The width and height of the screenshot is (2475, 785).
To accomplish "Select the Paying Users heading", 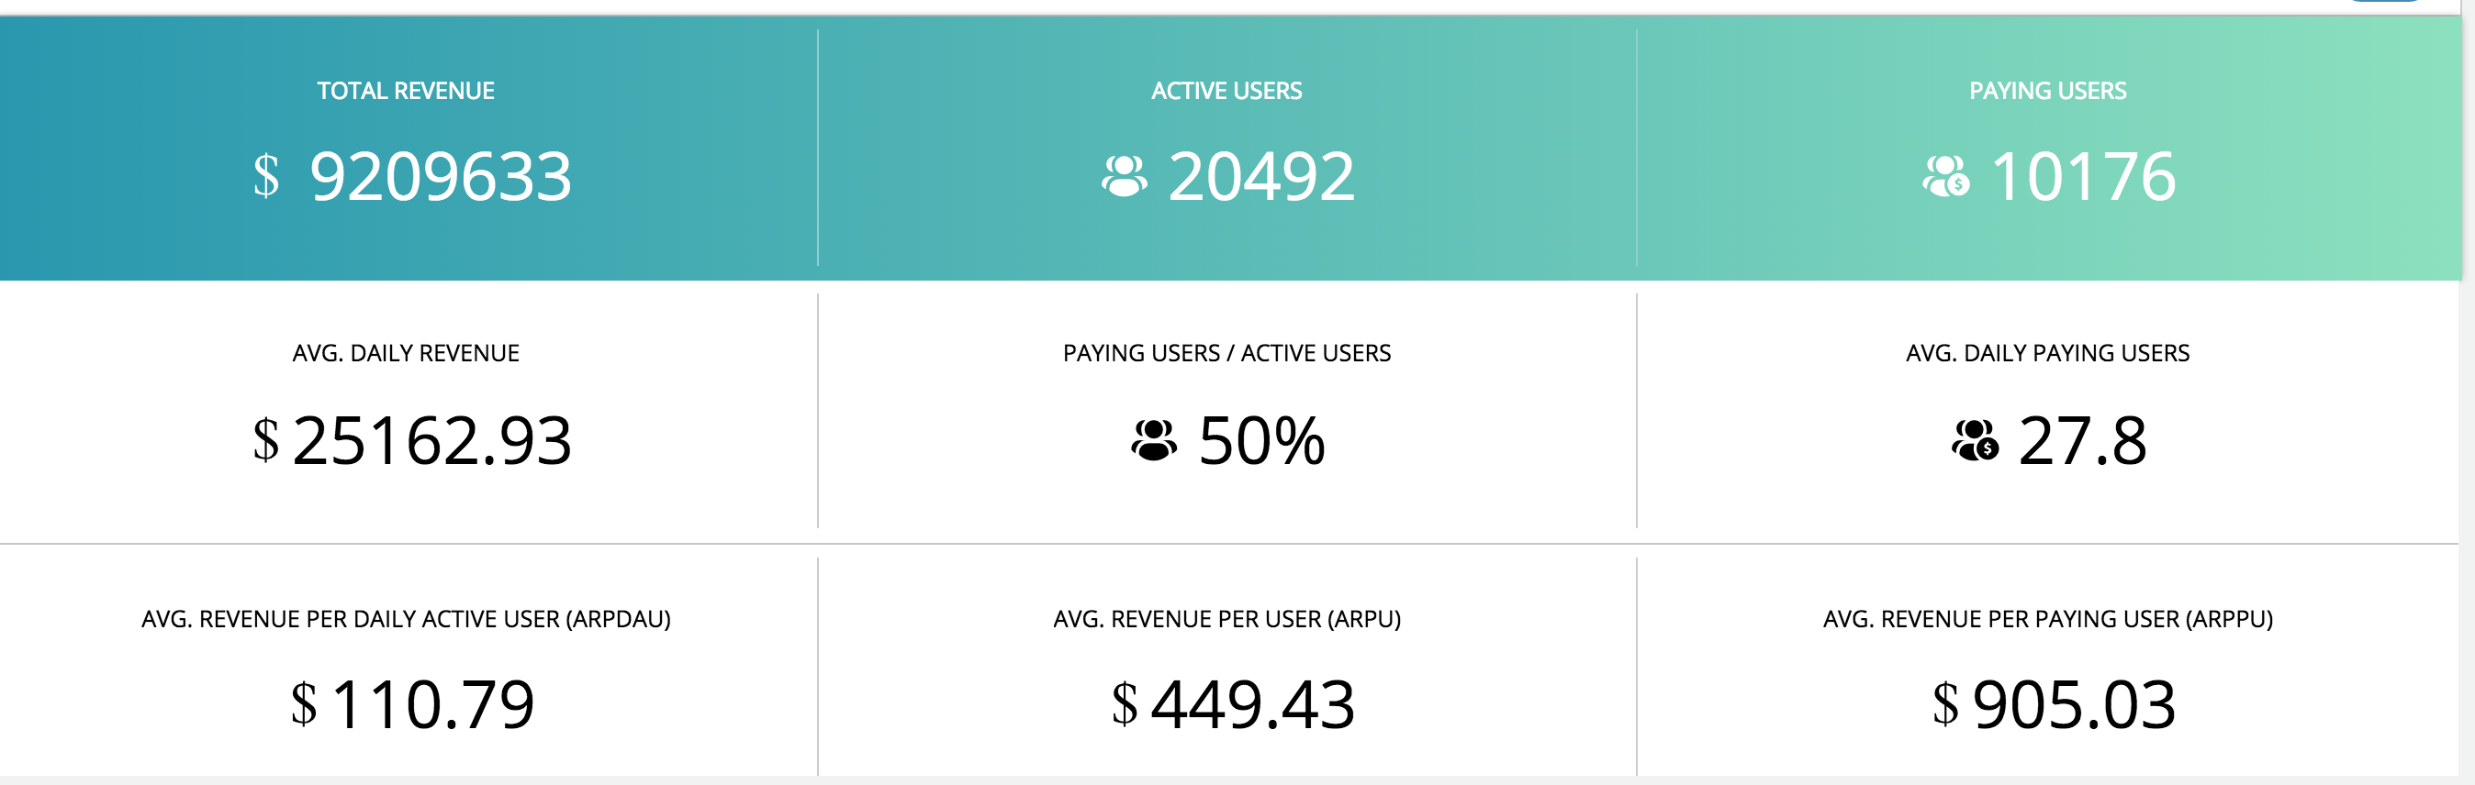I will pyautogui.click(x=2047, y=91).
